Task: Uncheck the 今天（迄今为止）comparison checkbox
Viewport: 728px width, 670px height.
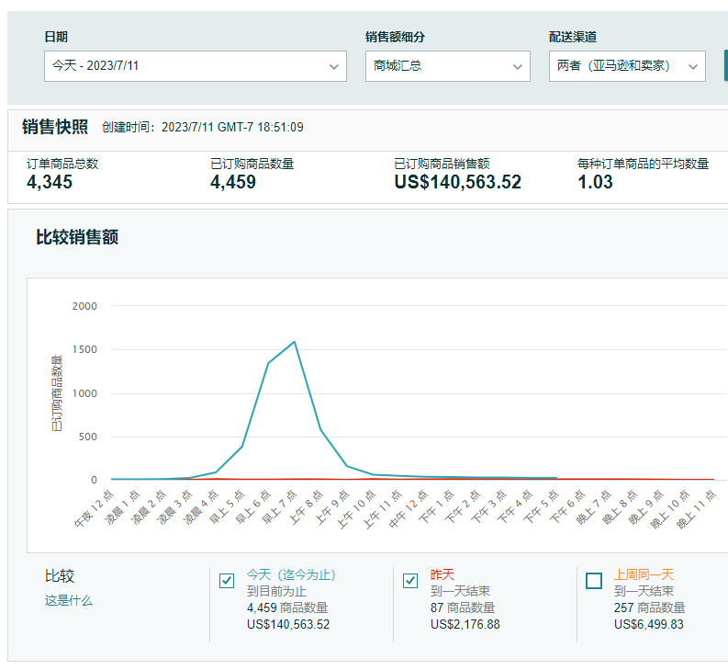Action: click(227, 581)
